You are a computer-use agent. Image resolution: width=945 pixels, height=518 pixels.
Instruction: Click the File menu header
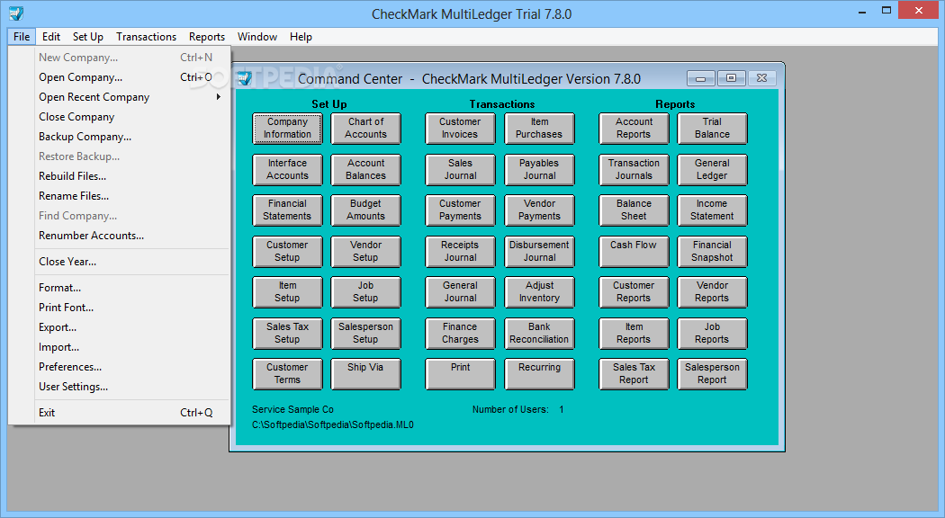pyautogui.click(x=22, y=37)
